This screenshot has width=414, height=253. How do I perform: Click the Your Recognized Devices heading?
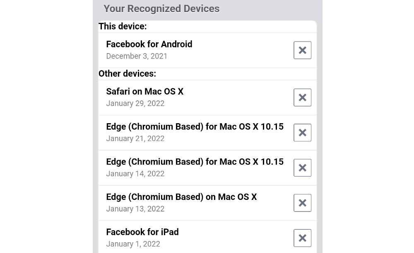(161, 9)
